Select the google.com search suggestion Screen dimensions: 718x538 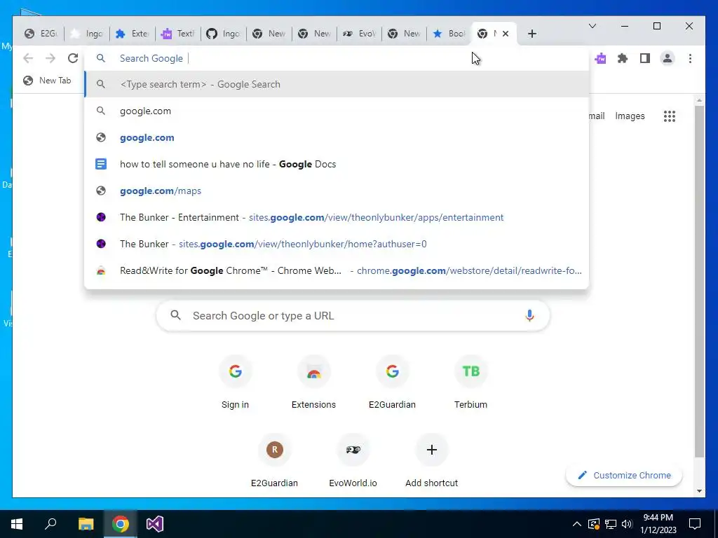coord(337,111)
